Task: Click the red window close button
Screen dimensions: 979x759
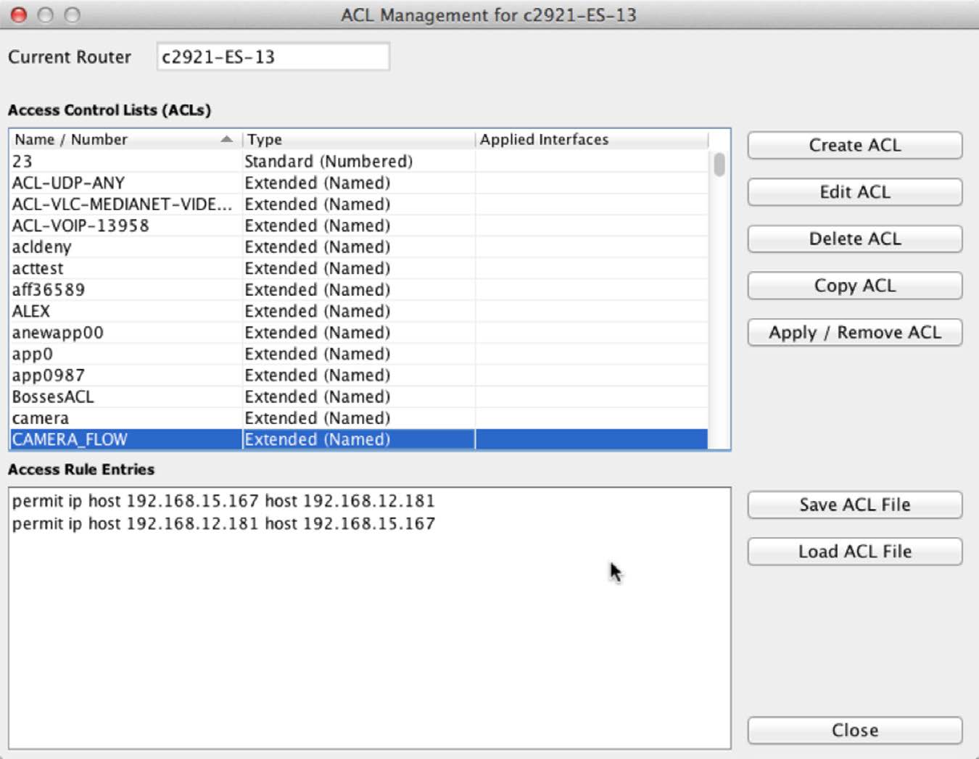Action: (19, 14)
